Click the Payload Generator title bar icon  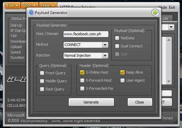point(31,12)
